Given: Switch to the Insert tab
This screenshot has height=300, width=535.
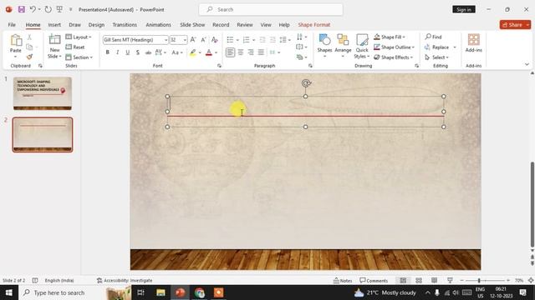Looking at the screenshot, I should (54, 25).
